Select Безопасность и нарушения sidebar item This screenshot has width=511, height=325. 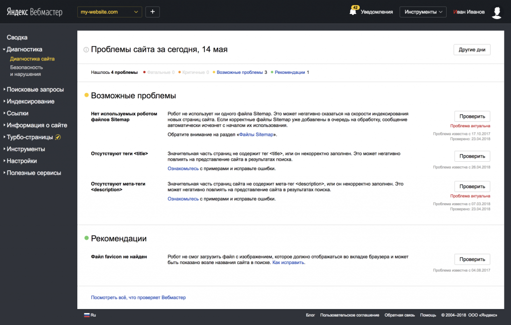(26, 70)
